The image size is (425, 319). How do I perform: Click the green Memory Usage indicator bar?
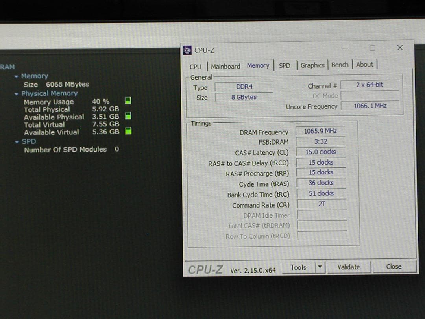[127, 101]
